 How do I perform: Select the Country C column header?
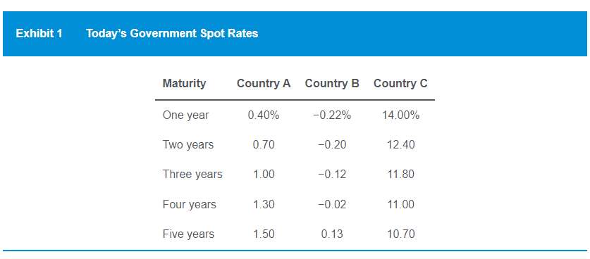pyautogui.click(x=400, y=83)
